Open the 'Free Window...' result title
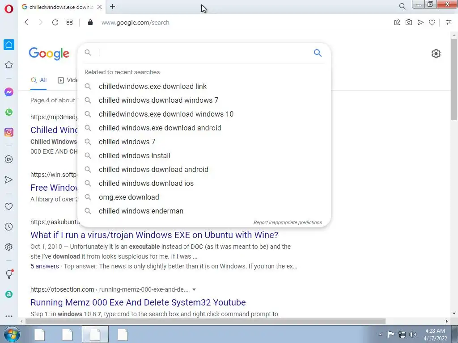Screen dimensions: 458x343 pyautogui.click(x=54, y=188)
